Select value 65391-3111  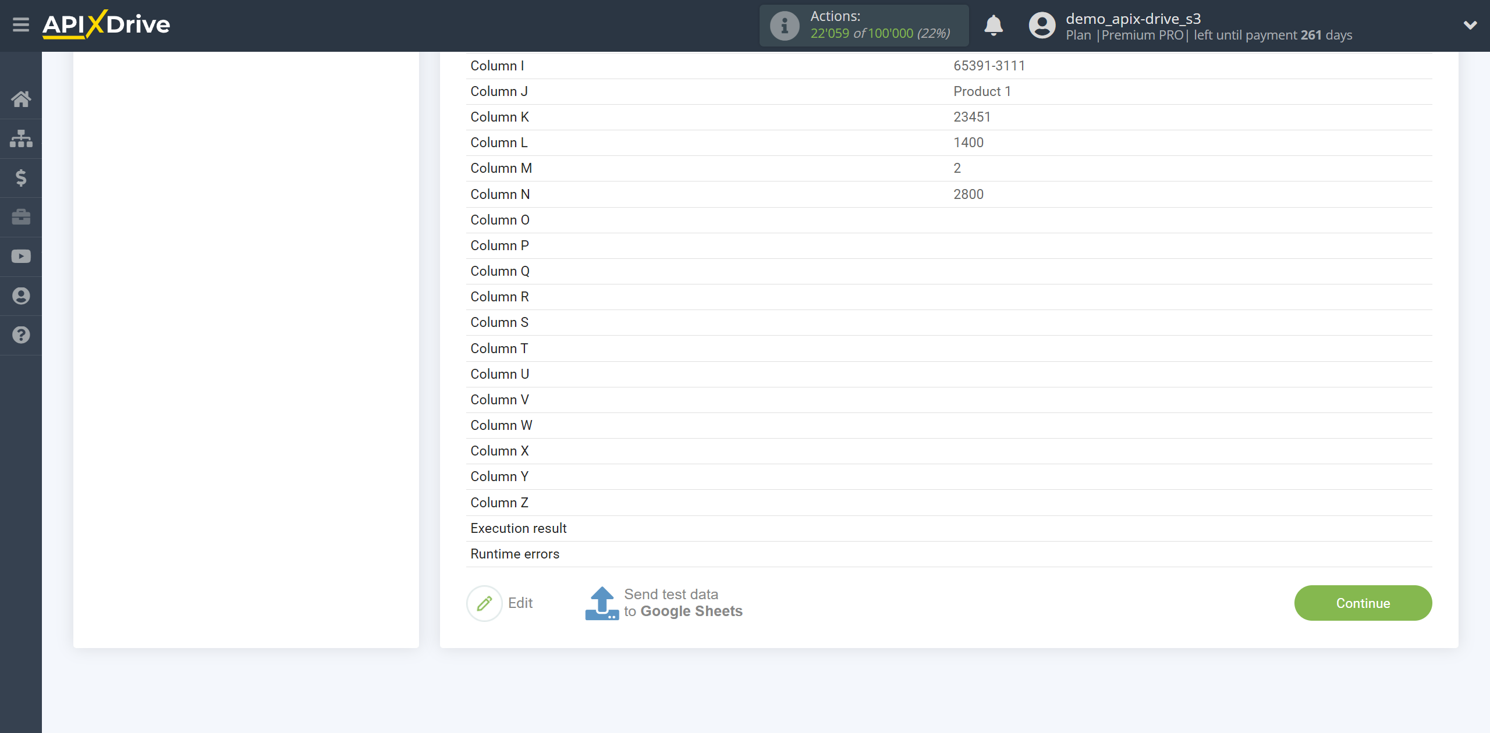point(989,66)
